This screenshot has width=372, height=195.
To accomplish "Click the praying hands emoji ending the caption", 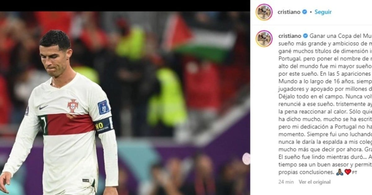I will (340, 172).
